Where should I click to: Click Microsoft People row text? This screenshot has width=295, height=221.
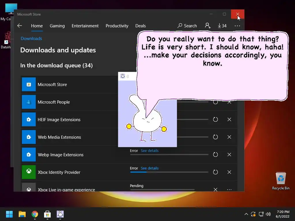tap(54, 102)
